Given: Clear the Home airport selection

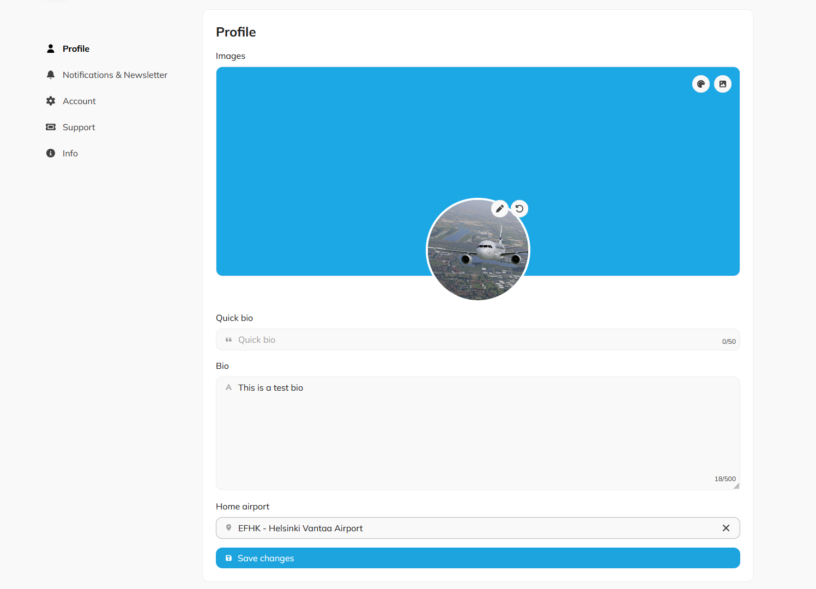Looking at the screenshot, I should pyautogui.click(x=726, y=527).
